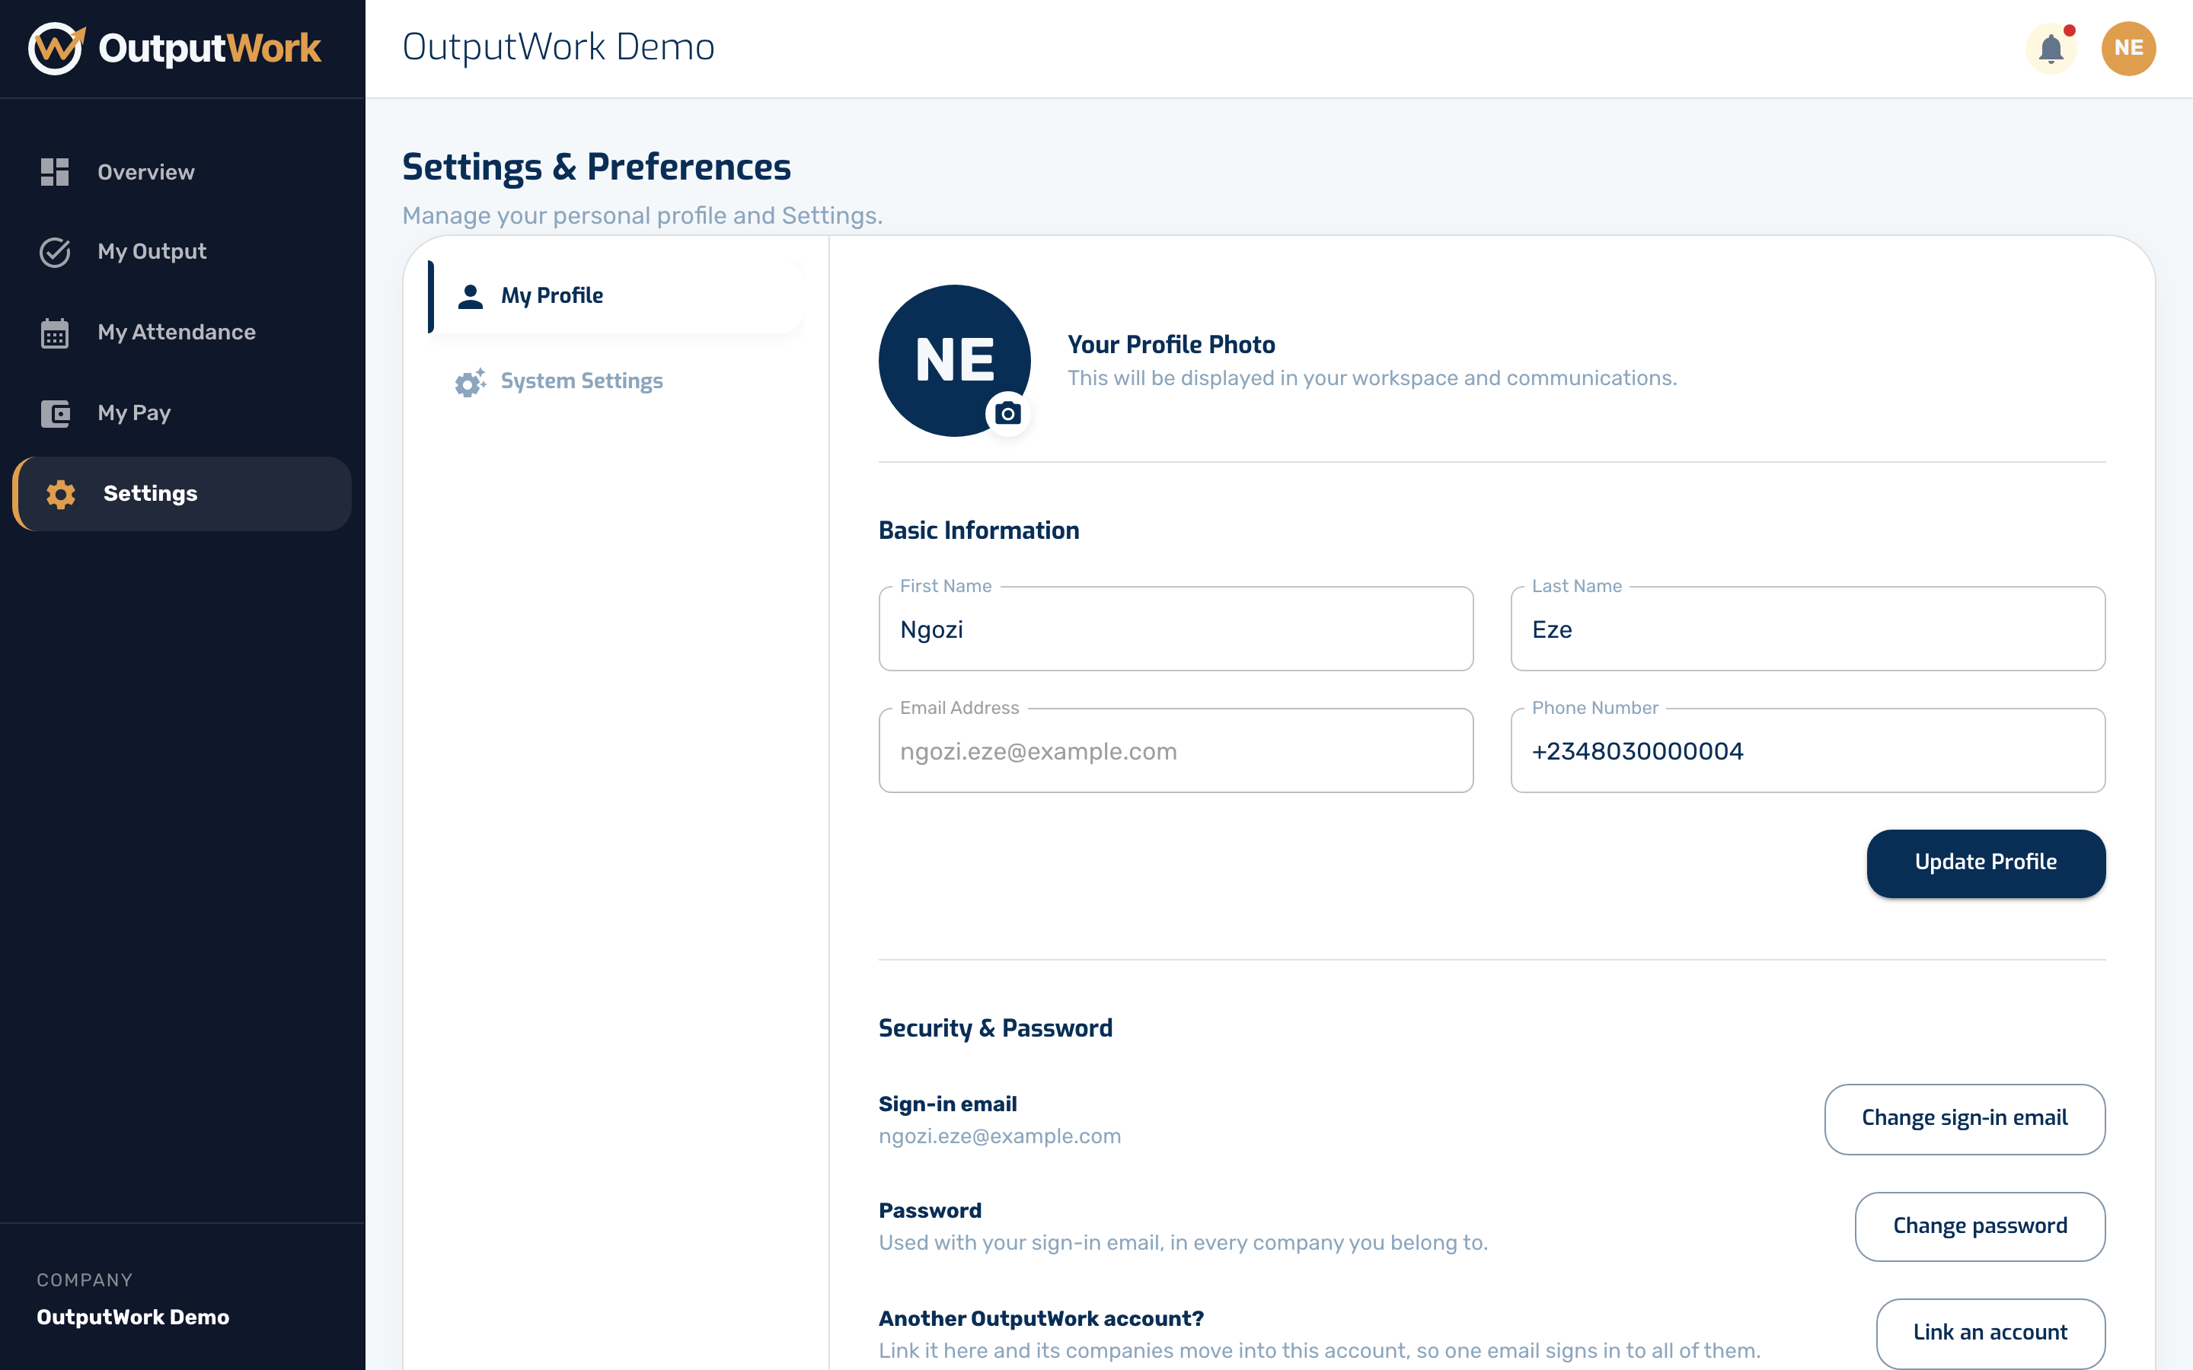This screenshot has height=1370, width=2193.
Task: Click Change sign-in email button
Action: pos(1965,1118)
